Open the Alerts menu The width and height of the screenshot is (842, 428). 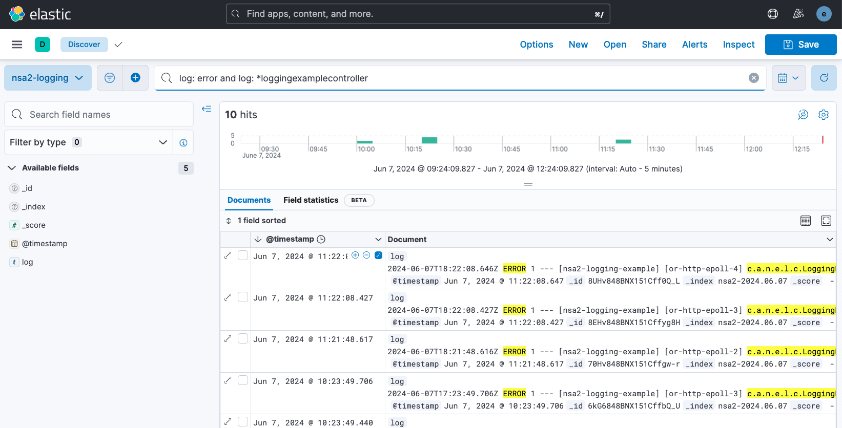click(694, 45)
